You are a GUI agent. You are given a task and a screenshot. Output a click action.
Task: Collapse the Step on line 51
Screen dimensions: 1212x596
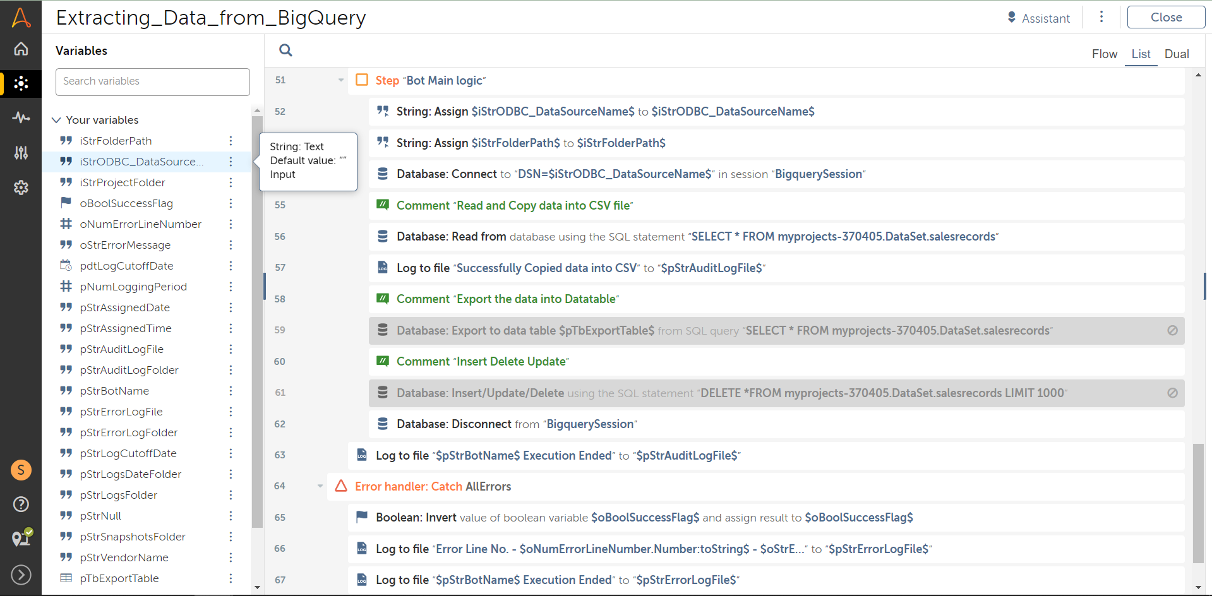click(341, 80)
